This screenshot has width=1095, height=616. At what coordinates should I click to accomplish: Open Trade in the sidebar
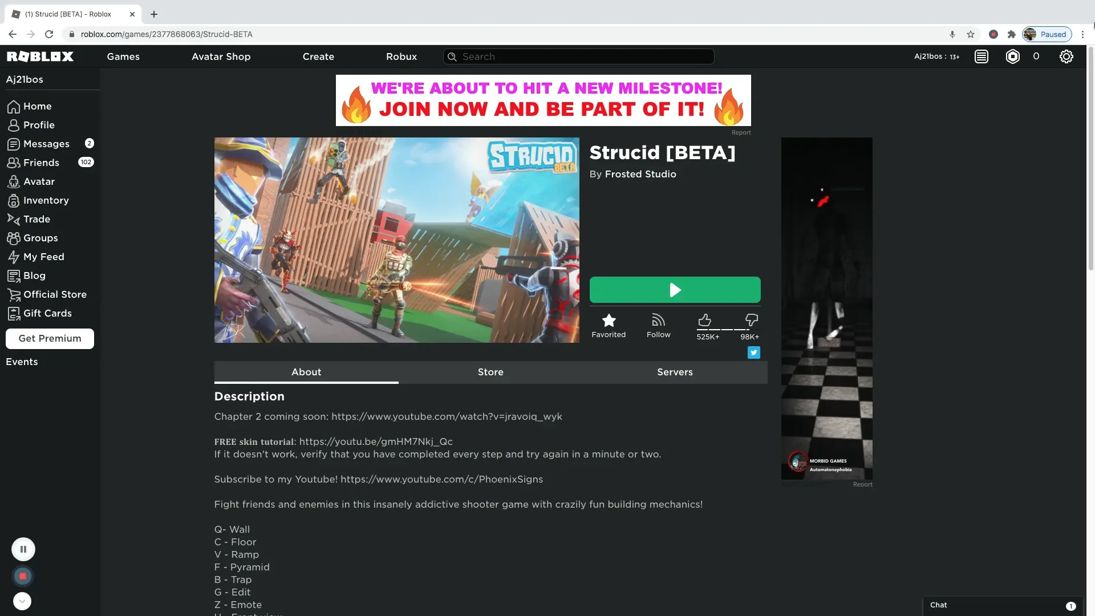(36, 219)
